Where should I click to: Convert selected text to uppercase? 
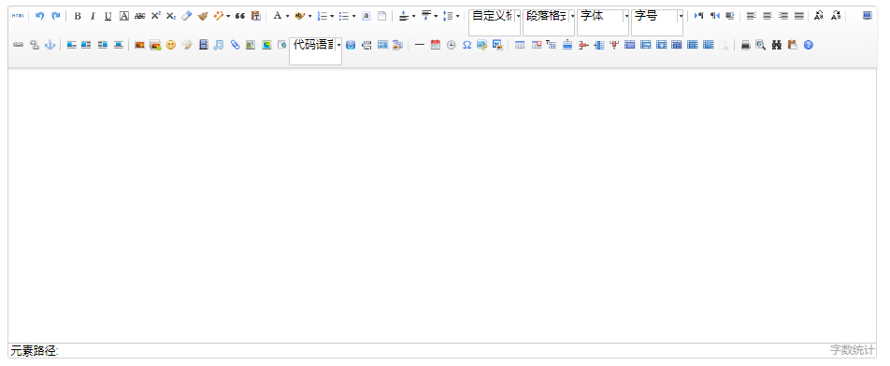point(819,16)
